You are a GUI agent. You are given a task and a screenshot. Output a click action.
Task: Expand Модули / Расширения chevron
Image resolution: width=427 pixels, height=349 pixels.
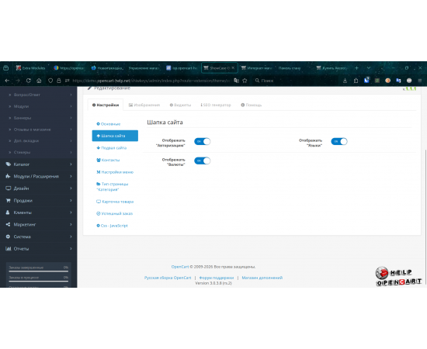pyautogui.click(x=71, y=176)
